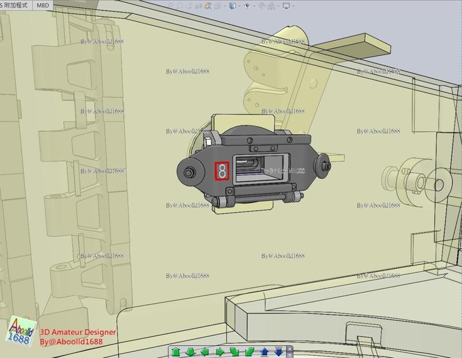Click the blue move-down arrow

pos(279,351)
